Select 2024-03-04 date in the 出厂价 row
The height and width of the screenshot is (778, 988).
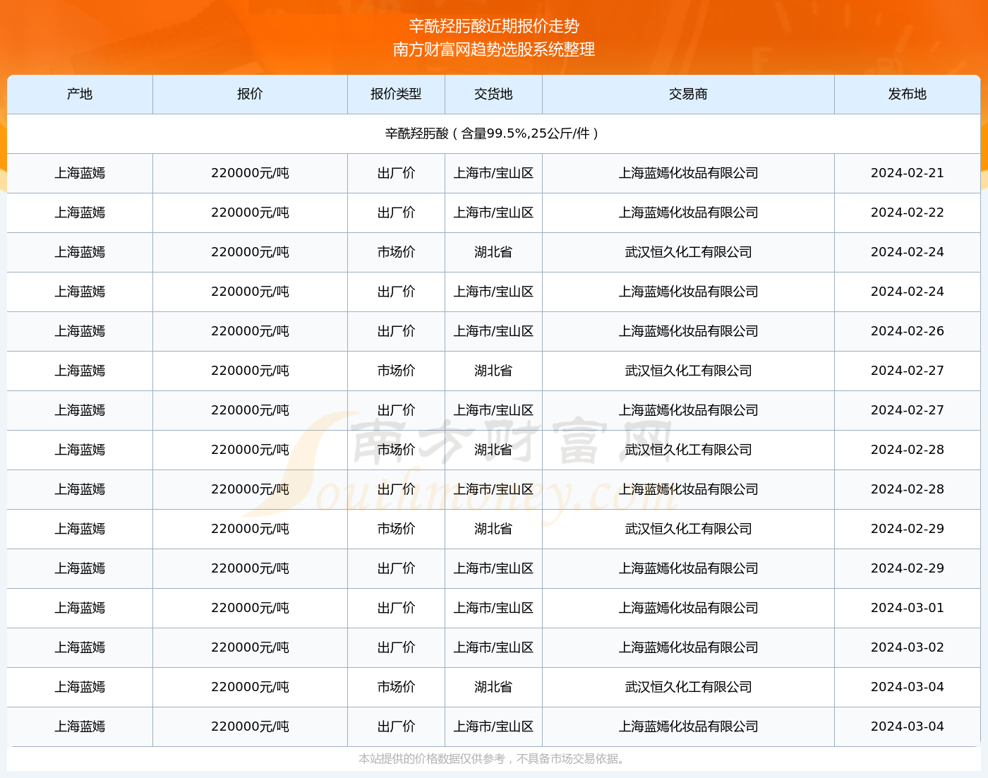[x=907, y=726]
